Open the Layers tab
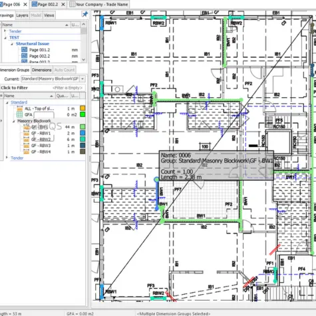316x316 pixels. pos(22,15)
